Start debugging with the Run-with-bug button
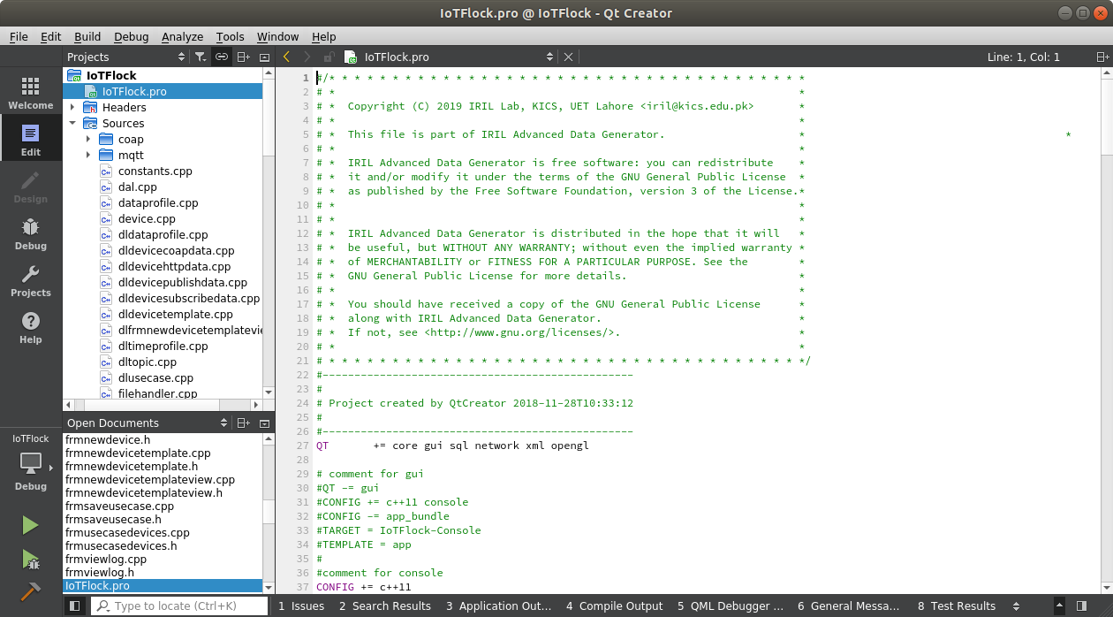Viewport: 1113px width, 617px height. pyautogui.click(x=31, y=559)
